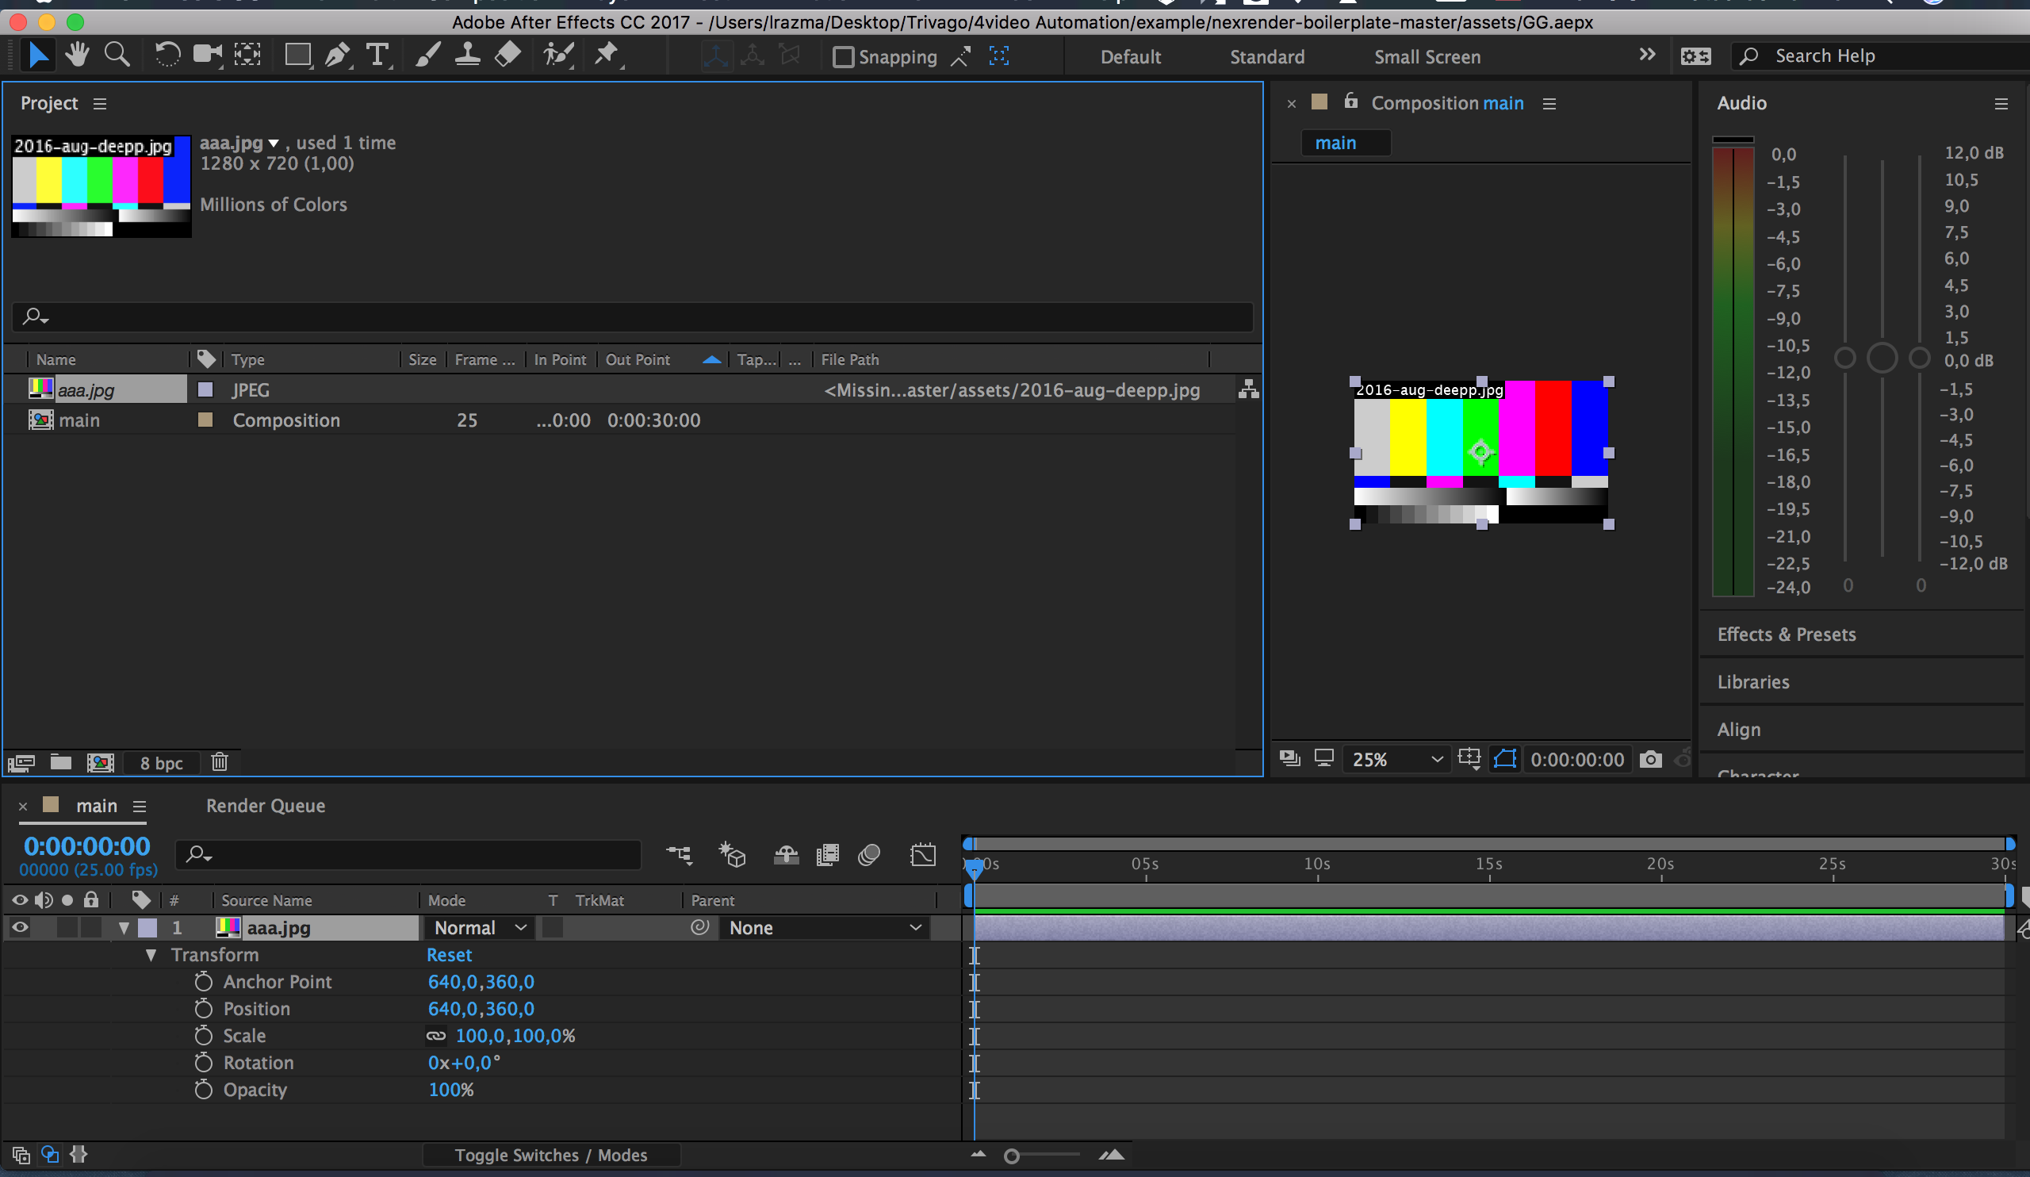Screen dimensions: 2030x1177
Task: Switch to the Small Screen workspace
Action: coord(1427,56)
